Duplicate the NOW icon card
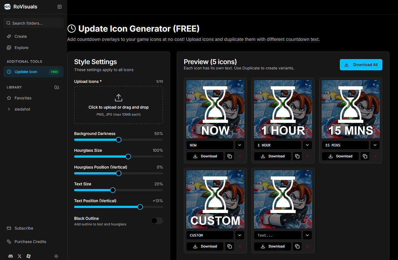 tap(230, 156)
